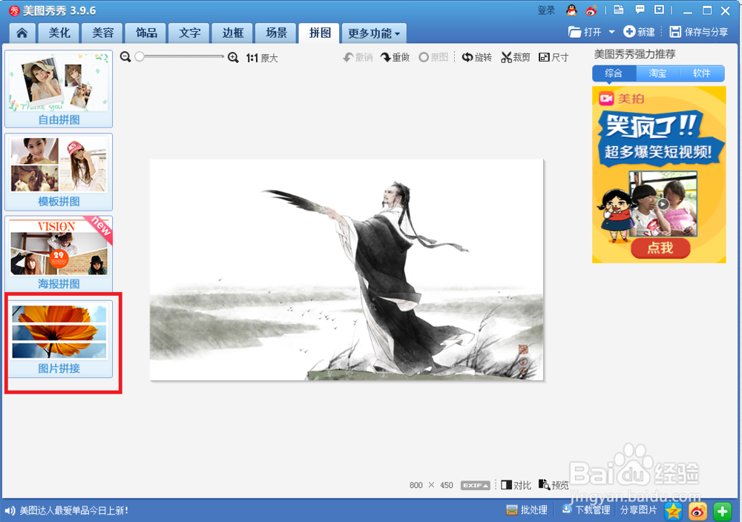Expand the 更多功能 dropdown menu

pyautogui.click(x=374, y=33)
